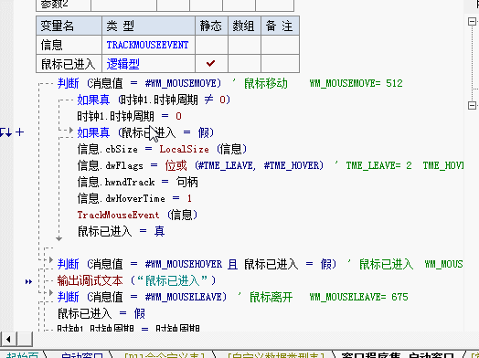Click the comment WM_MOUSEMOVE= 512
Screen dimensions: 479x358
(356, 83)
